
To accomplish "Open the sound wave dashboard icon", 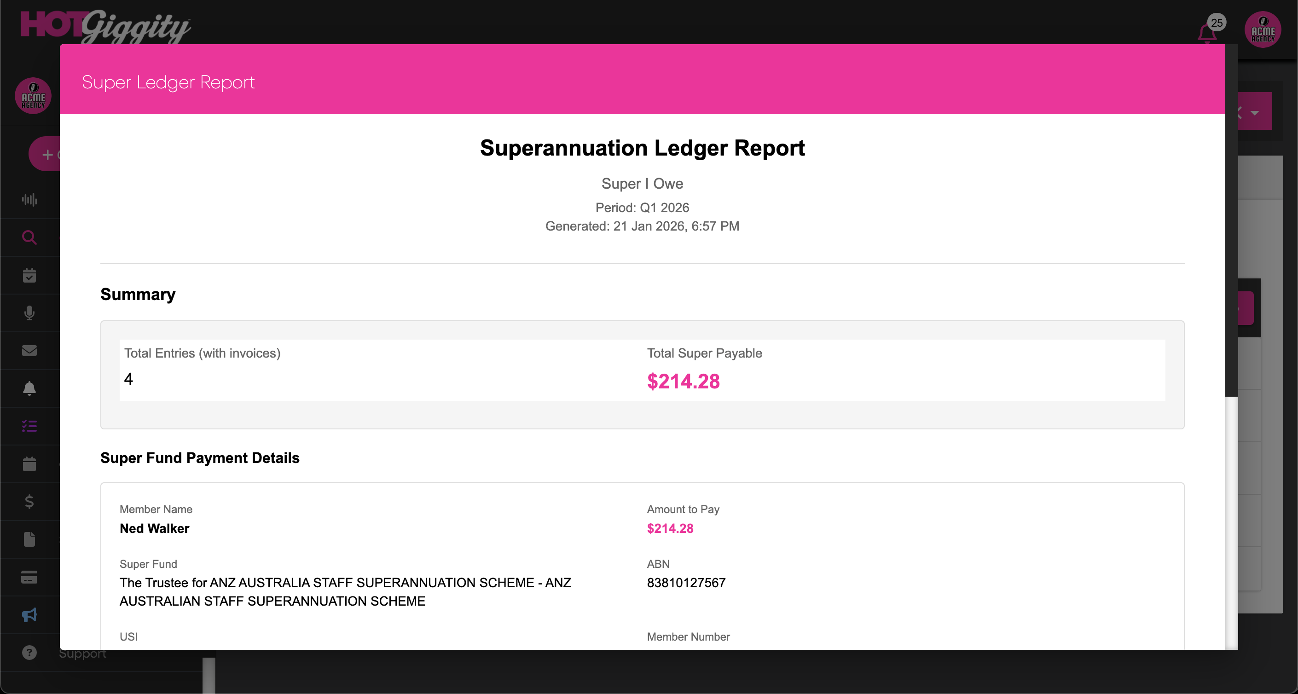I will [x=29, y=199].
